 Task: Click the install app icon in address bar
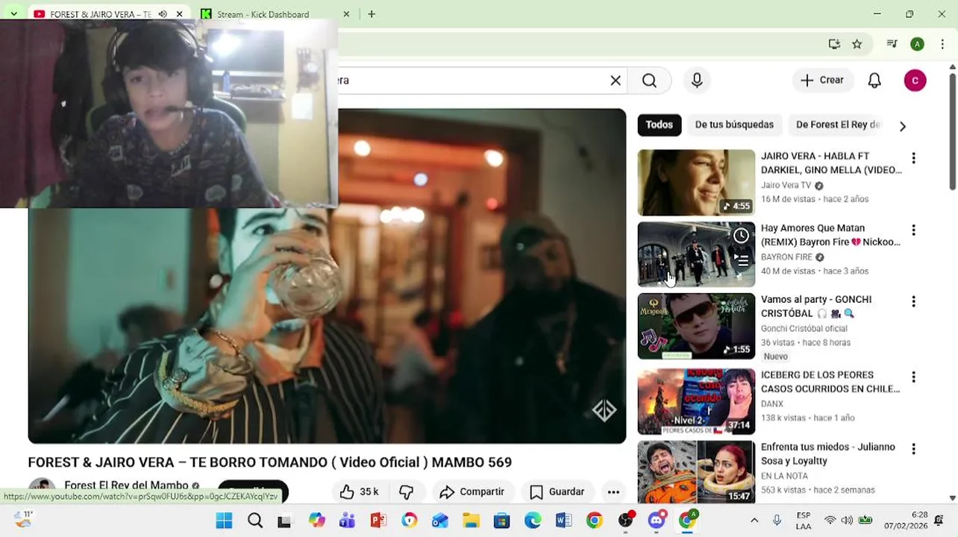[834, 44]
